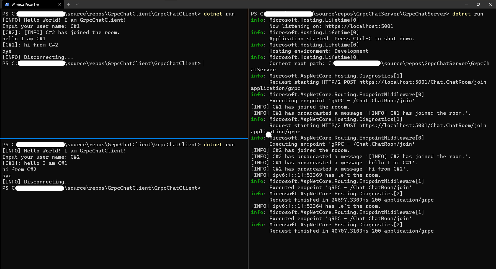Image resolution: width=496 pixels, height=269 pixels.
Task: Click 'dotnet run' command in top-left pane
Action: click(x=219, y=14)
